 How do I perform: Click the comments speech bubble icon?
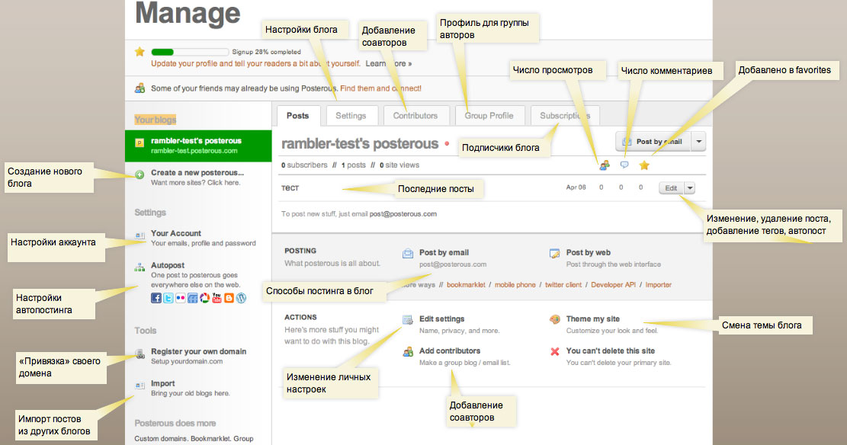point(624,165)
